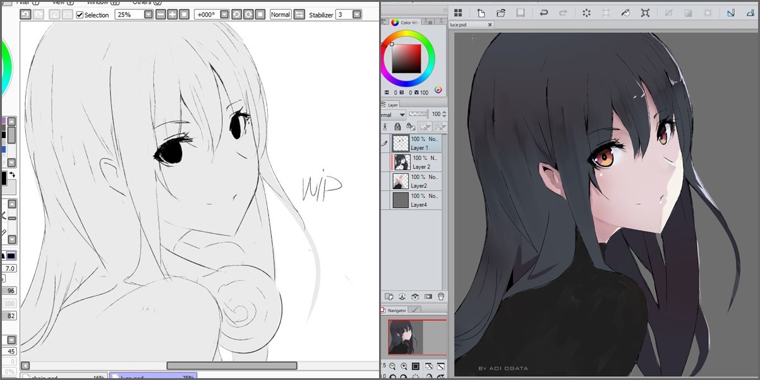Open the +000° rotation angle dropdown
The image size is (760, 380).
click(x=224, y=14)
